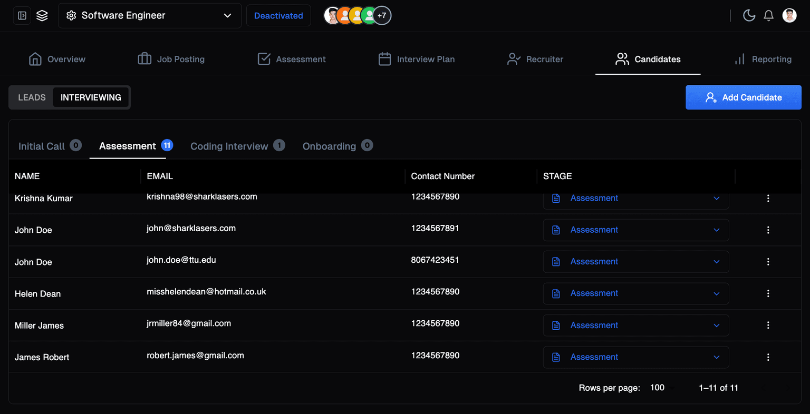Click the name Helen Dean

[x=38, y=294]
